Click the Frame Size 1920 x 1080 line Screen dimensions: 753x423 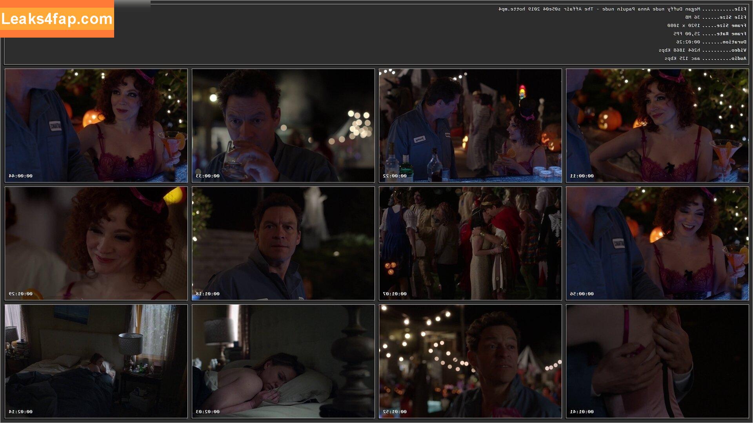click(x=707, y=25)
